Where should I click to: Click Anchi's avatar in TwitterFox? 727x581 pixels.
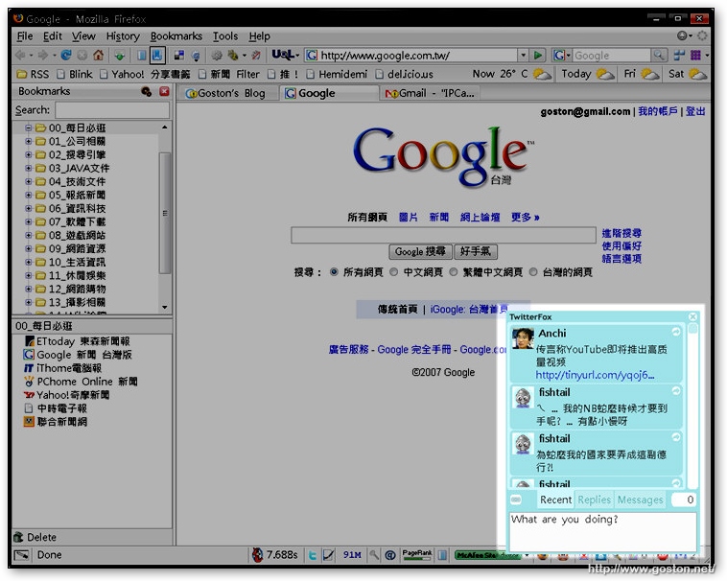[523, 338]
